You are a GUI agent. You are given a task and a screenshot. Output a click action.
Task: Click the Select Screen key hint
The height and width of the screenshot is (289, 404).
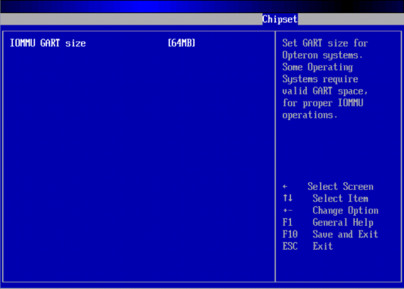click(x=340, y=186)
